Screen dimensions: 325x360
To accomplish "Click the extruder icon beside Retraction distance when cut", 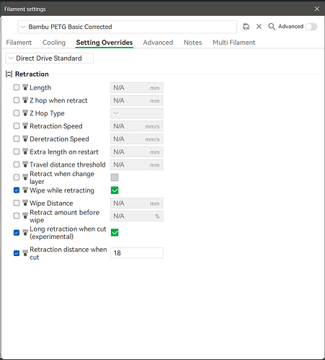I will (x=25, y=253).
